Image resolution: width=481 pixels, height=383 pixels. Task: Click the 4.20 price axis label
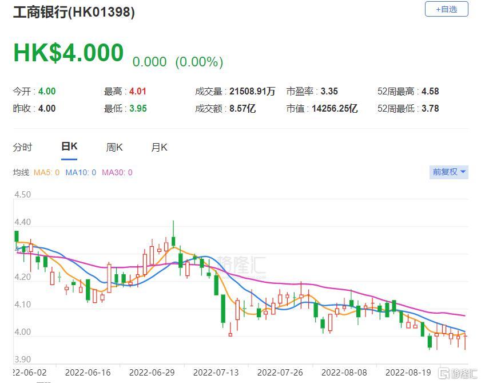(x=23, y=277)
